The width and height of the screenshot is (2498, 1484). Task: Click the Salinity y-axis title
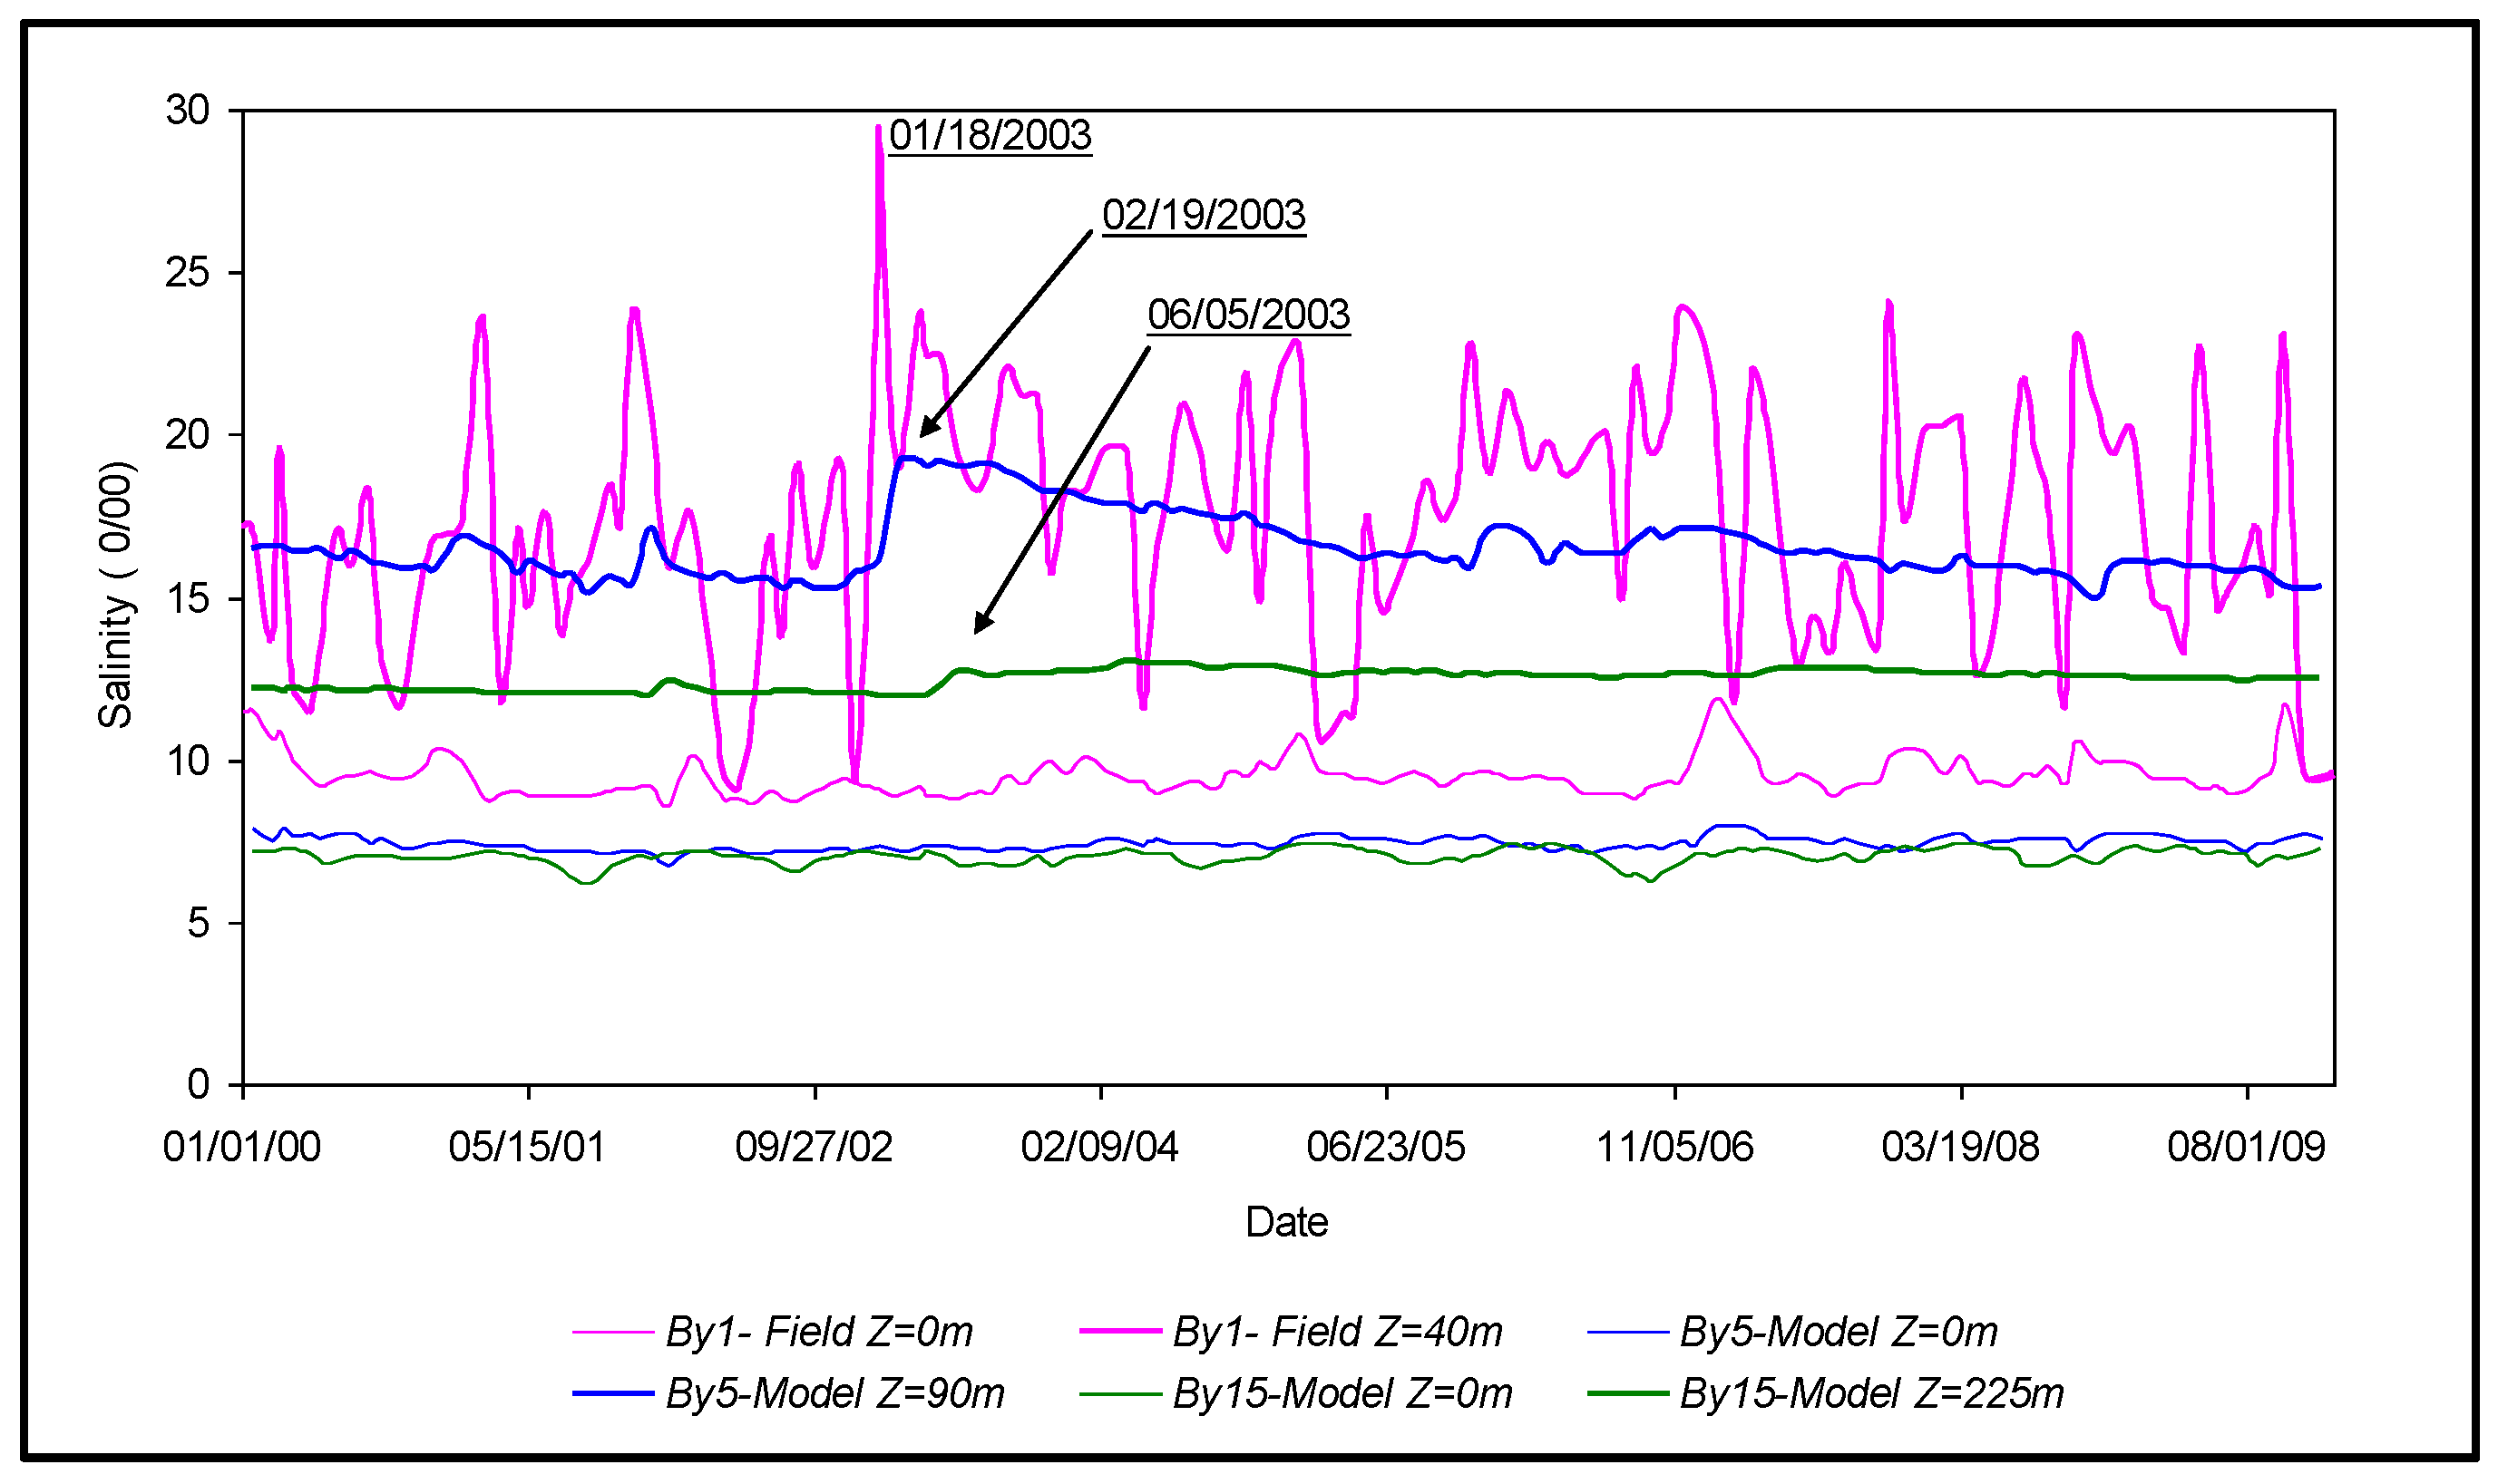(115, 595)
